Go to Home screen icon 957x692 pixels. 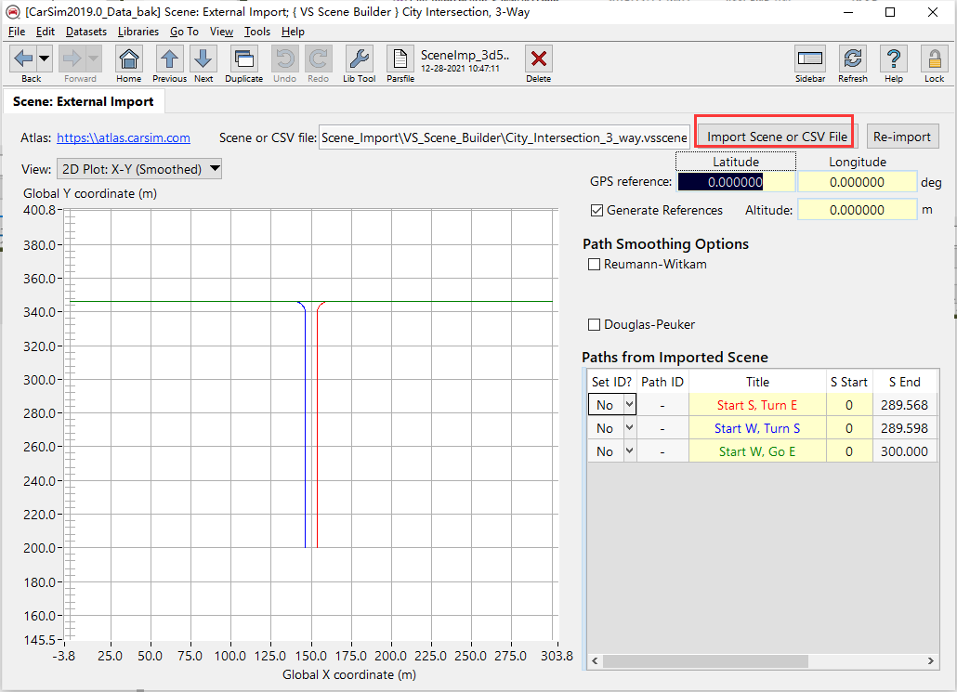pos(129,59)
